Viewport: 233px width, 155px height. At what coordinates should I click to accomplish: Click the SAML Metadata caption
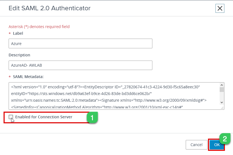point(28,77)
